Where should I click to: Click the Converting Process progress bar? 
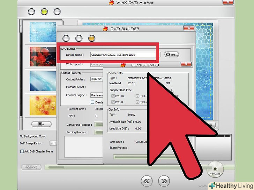tap(99, 125)
